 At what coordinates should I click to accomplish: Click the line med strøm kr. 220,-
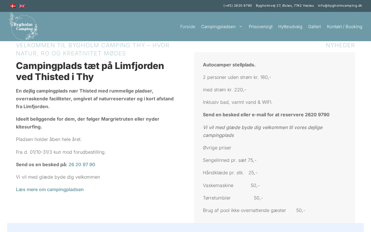click(x=225, y=90)
